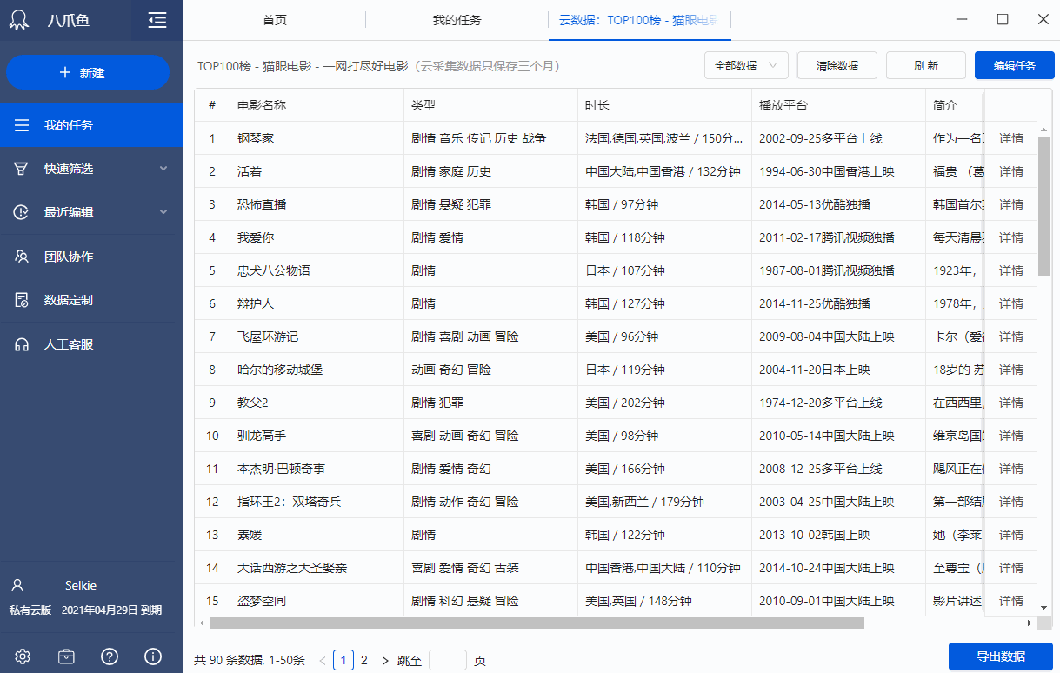1060x673 pixels.
Task: Click the 数据定制 document icon
Action: coord(22,300)
